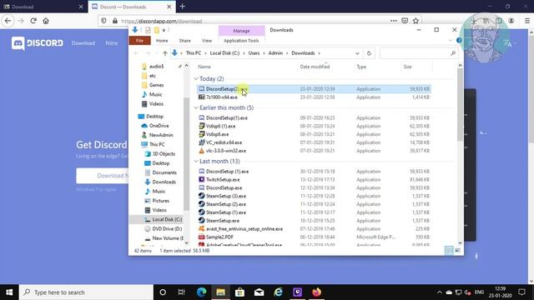Click the Download Now button on Discord page
The width and height of the screenshot is (534, 300).
click(102, 176)
